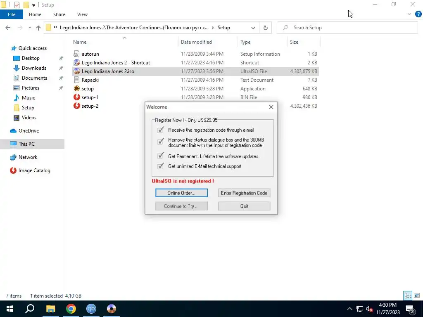The width and height of the screenshot is (423, 317).
Task: Open Customize Quick Access Toolbar dropdown
Action: tap(33, 5)
